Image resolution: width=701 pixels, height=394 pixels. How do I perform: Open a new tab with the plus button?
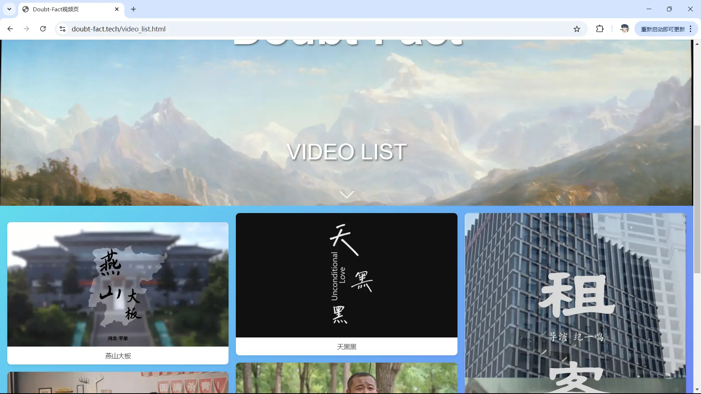click(x=134, y=9)
